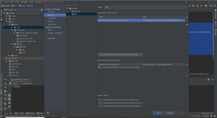The image size is (217, 118).
Task: Select Global Libraries under Platform Settings
Action: (55, 33)
